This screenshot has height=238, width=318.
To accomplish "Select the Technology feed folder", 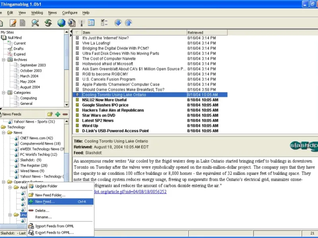I will click(x=16, y=127).
